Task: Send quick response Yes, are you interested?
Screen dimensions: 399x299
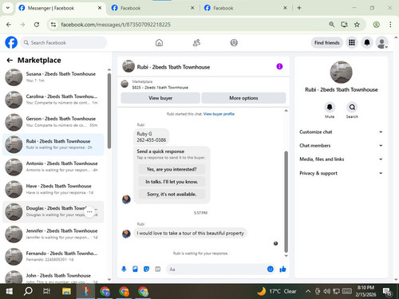Action: (x=172, y=169)
